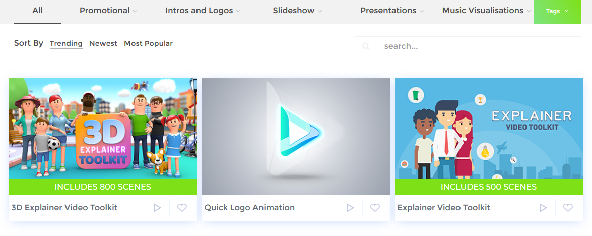
Task: Click the Includes 500 Scenes banner
Action: point(489,187)
